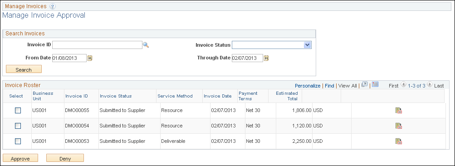Click the Deliverable service method cell
Image resolution: width=455 pixels, height=166 pixels.
click(x=173, y=141)
